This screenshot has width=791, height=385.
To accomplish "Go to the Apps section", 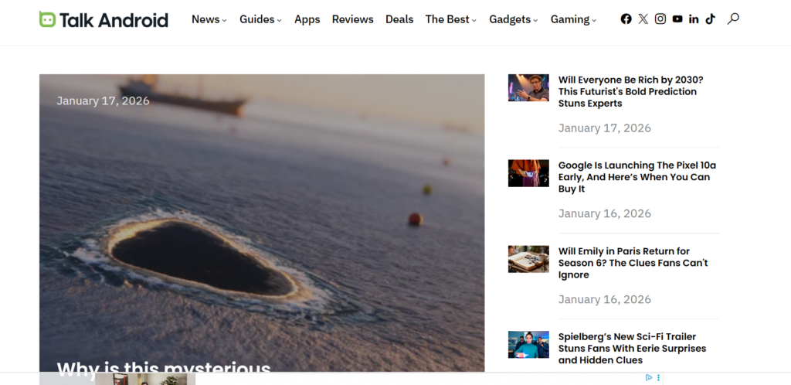I will pyautogui.click(x=307, y=19).
